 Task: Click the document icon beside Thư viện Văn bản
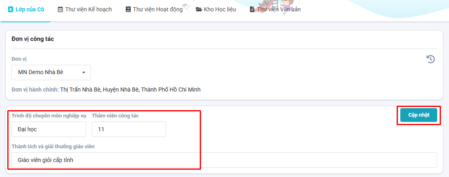[x=252, y=9]
